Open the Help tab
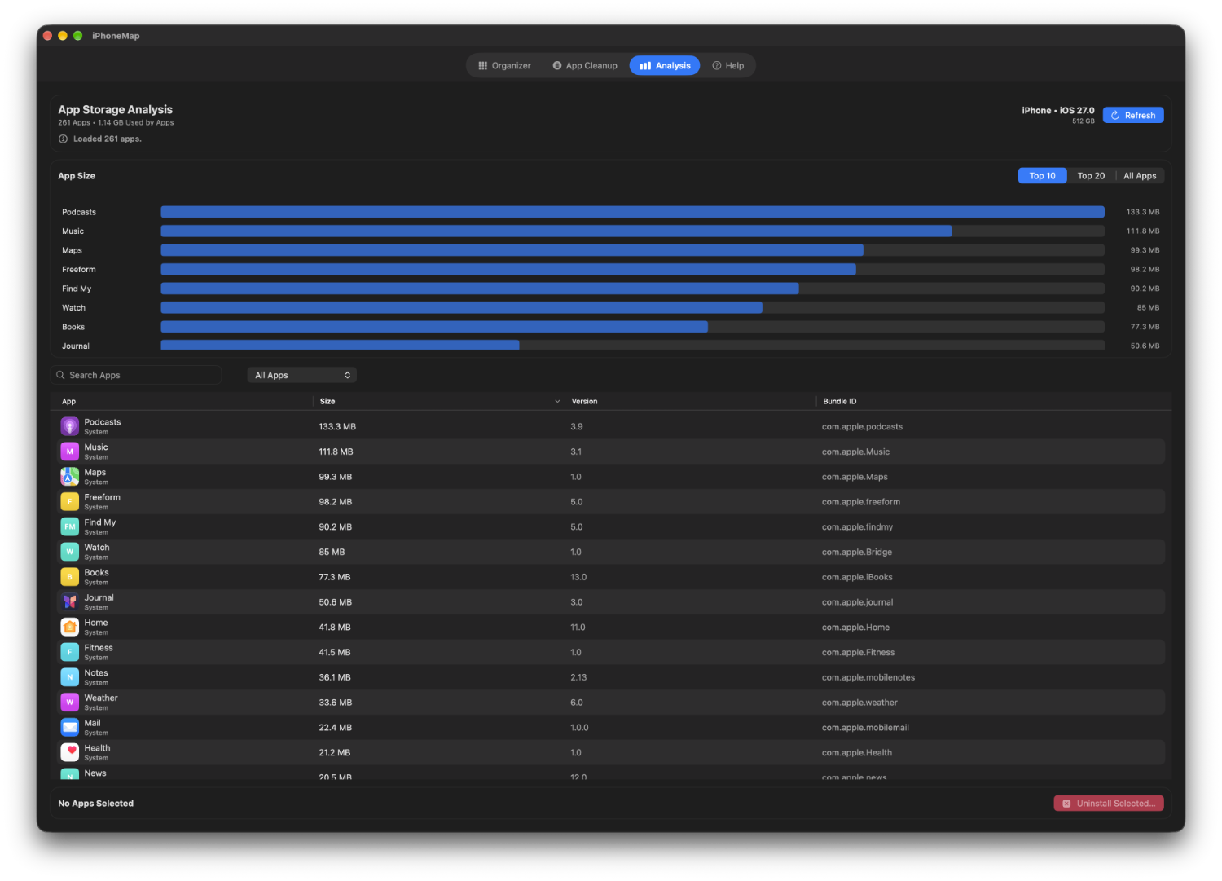 pyautogui.click(x=728, y=66)
